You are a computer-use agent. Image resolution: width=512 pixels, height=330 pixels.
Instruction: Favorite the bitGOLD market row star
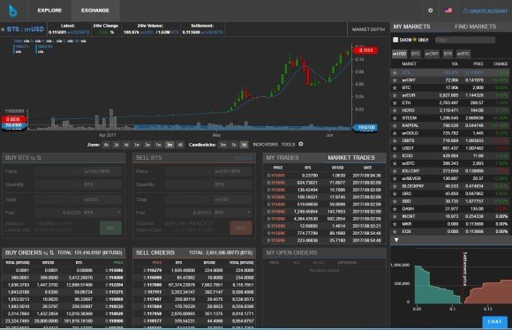pos(395,133)
